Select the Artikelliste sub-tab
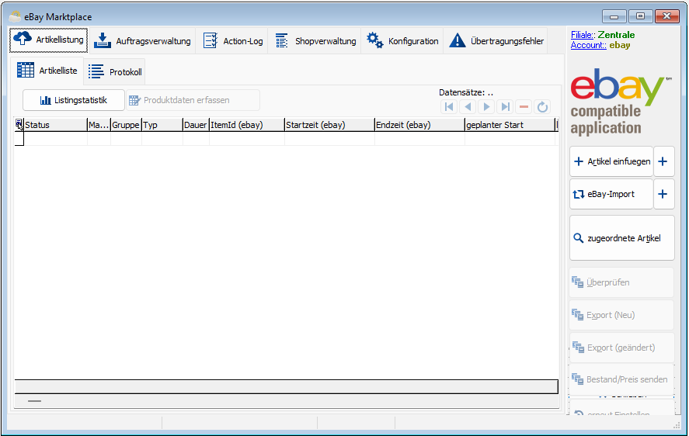 [47, 71]
